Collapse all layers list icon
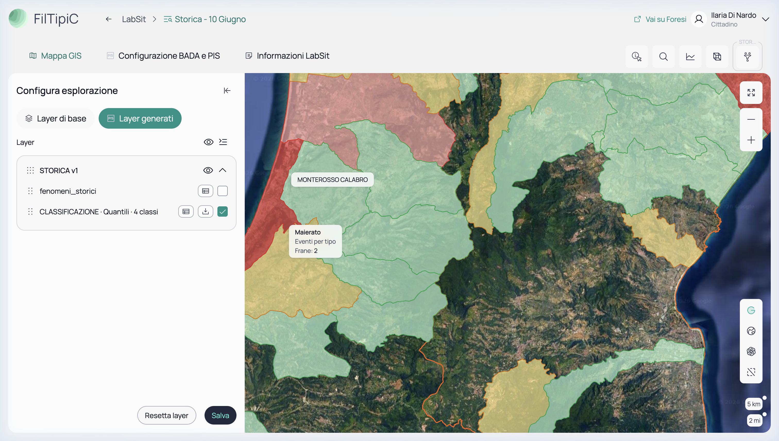 coord(223,142)
